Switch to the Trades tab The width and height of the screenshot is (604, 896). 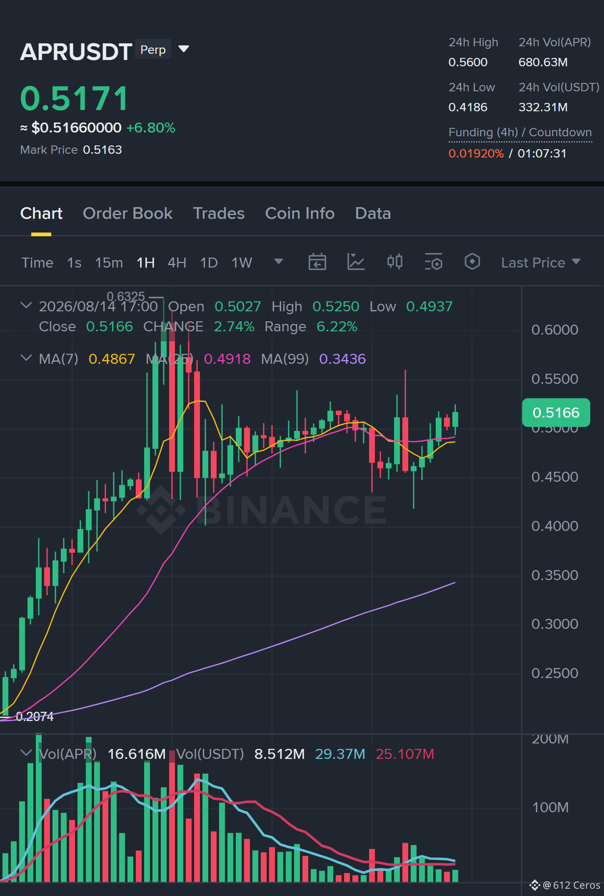click(x=219, y=213)
